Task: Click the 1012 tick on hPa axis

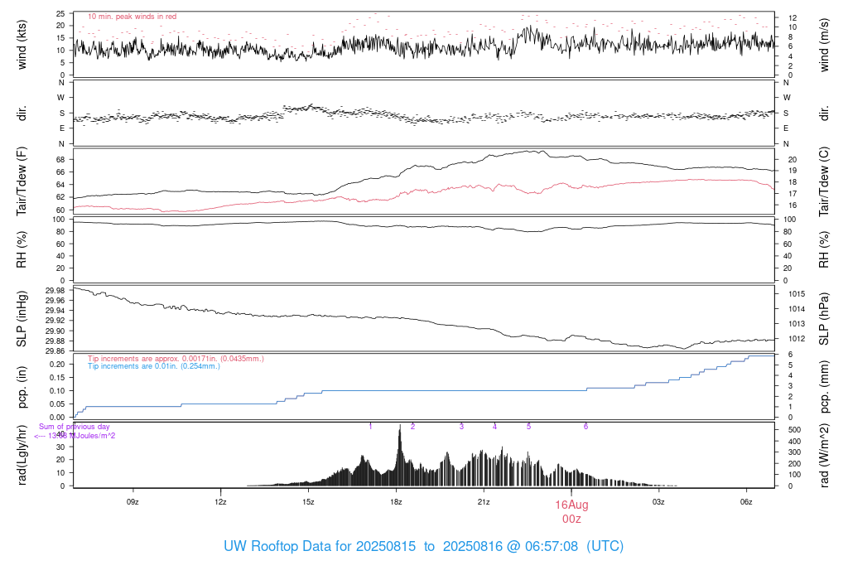Action: [x=797, y=339]
